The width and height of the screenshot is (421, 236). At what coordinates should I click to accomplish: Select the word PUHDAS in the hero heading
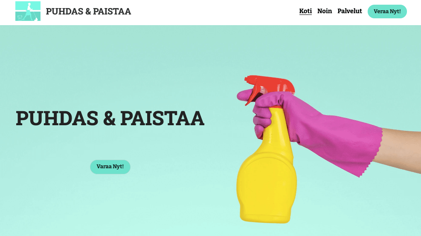coord(57,118)
